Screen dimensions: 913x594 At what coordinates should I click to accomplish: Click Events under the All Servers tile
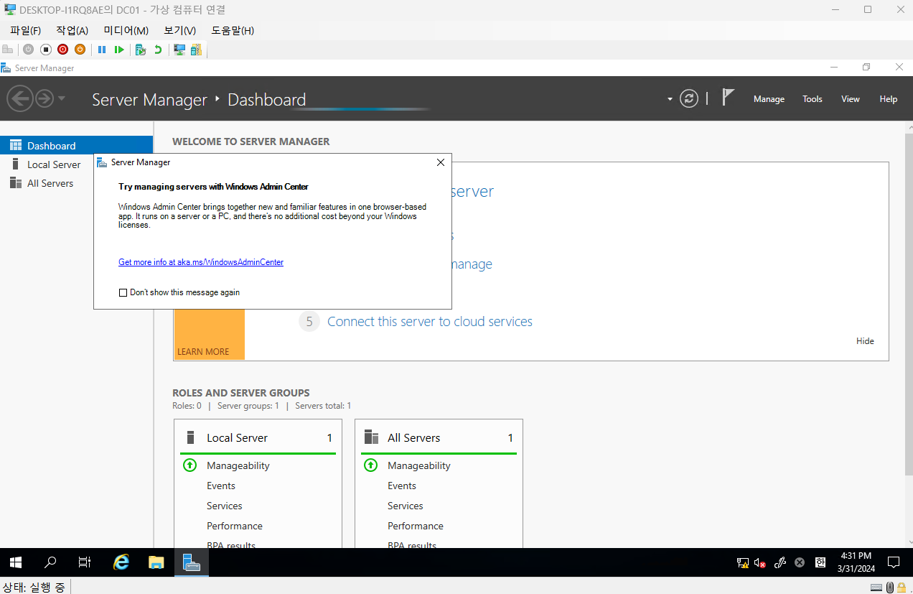402,486
